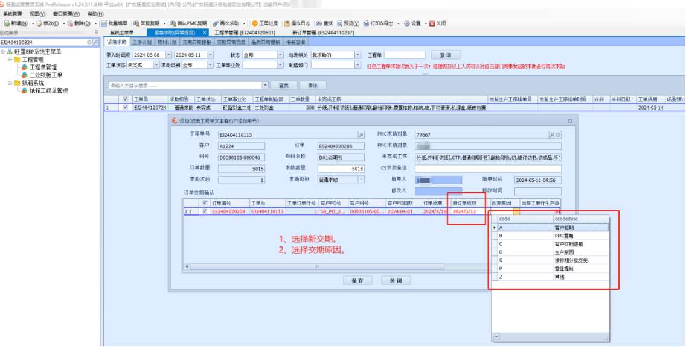Click the CS求助备注 input field
This screenshot has width=686, height=347.
click(488, 169)
